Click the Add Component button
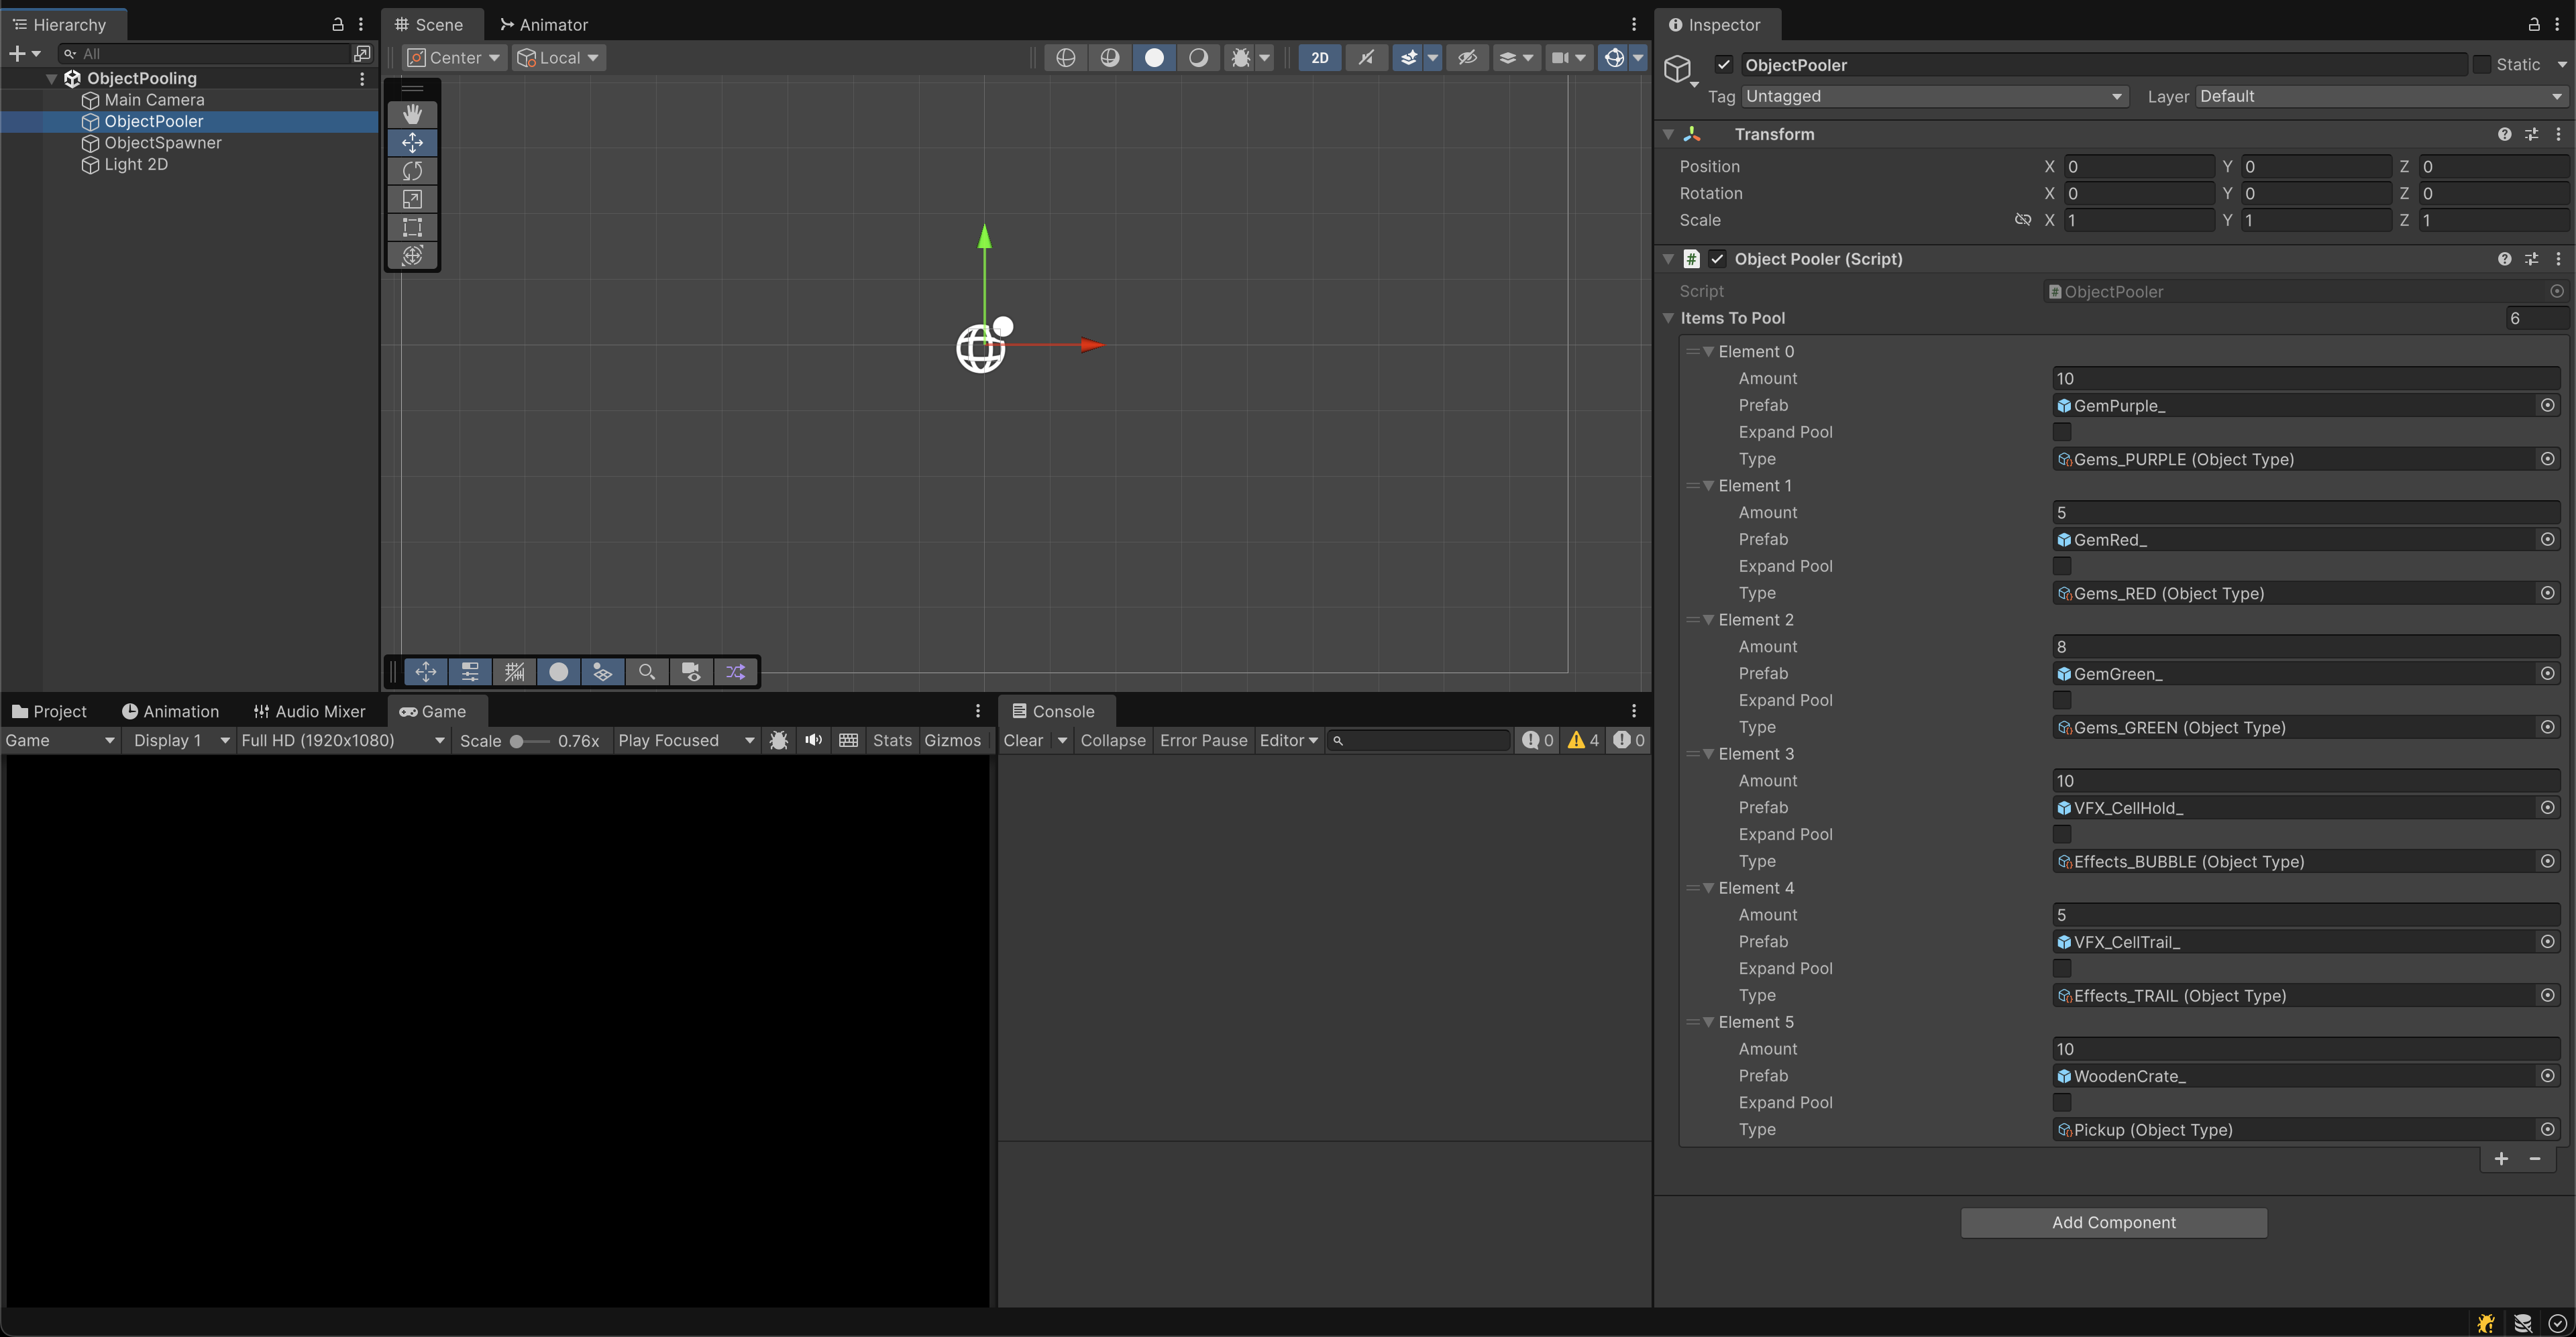 click(2113, 1222)
